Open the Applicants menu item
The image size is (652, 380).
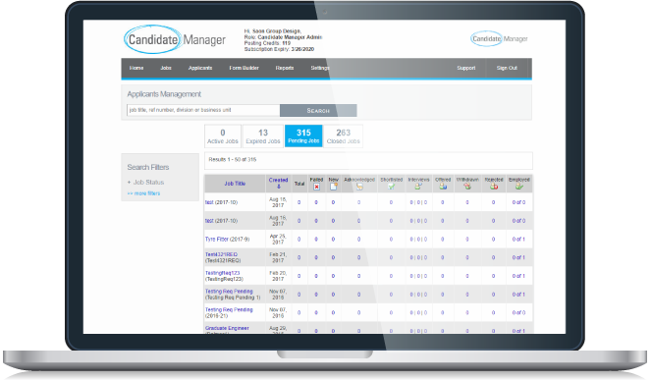point(200,68)
